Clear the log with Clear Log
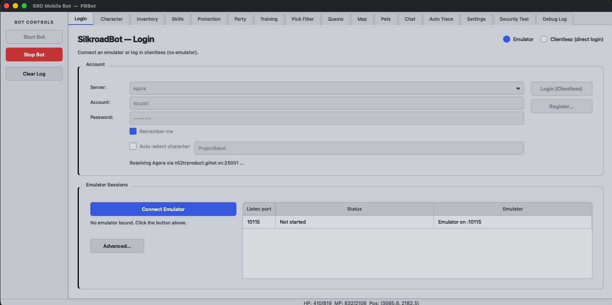Image resolution: width=612 pixels, height=305 pixels. click(34, 74)
